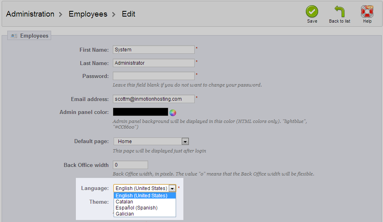Click the black Admin panel color swatch
Screen dimensions: 383x222
[140, 112]
